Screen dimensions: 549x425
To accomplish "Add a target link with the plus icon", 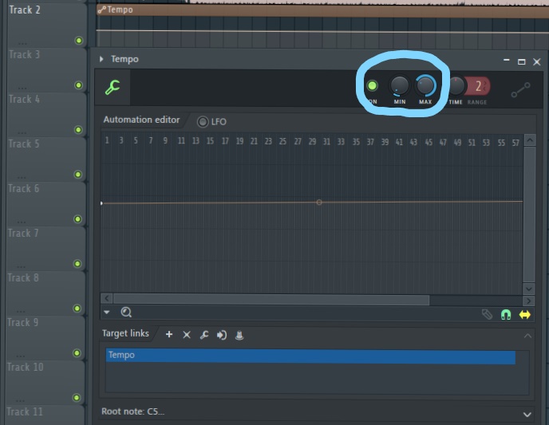I will click(x=169, y=334).
